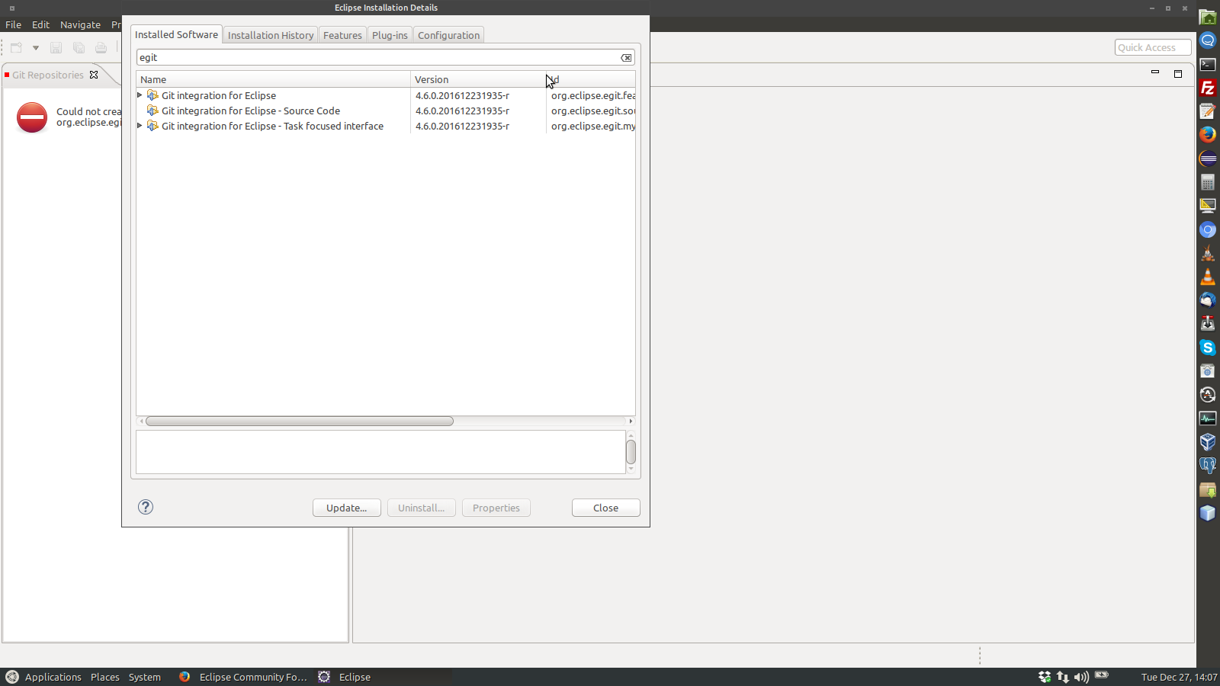Minimize the editor area view
The height and width of the screenshot is (686, 1220).
click(x=1155, y=72)
